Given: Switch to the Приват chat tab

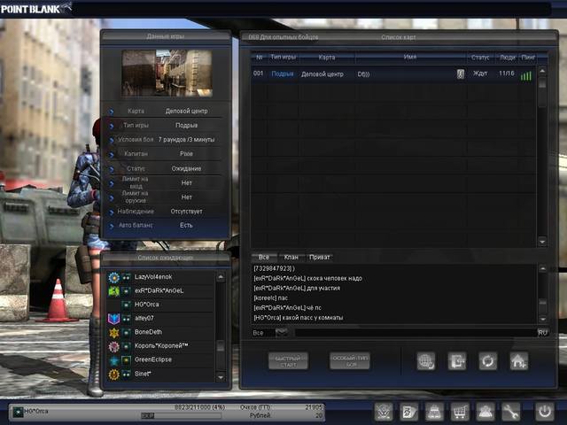Looking at the screenshot, I should click(x=319, y=258).
